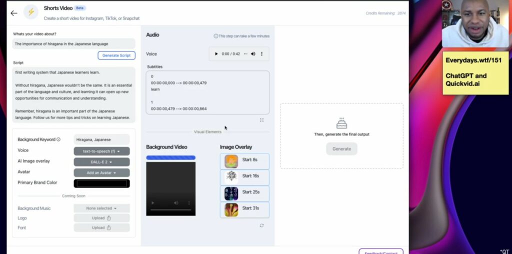Click the Background Video loading progress bar
Image resolution: width=512 pixels, height=254 pixels.
[x=171, y=157]
